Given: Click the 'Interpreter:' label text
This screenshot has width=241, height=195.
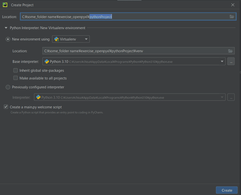Looking at the screenshot, I should point(21,97).
